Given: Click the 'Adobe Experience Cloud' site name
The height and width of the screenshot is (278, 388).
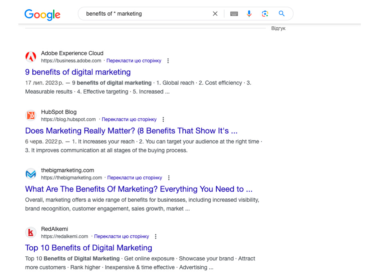Looking at the screenshot, I should click(72, 53).
